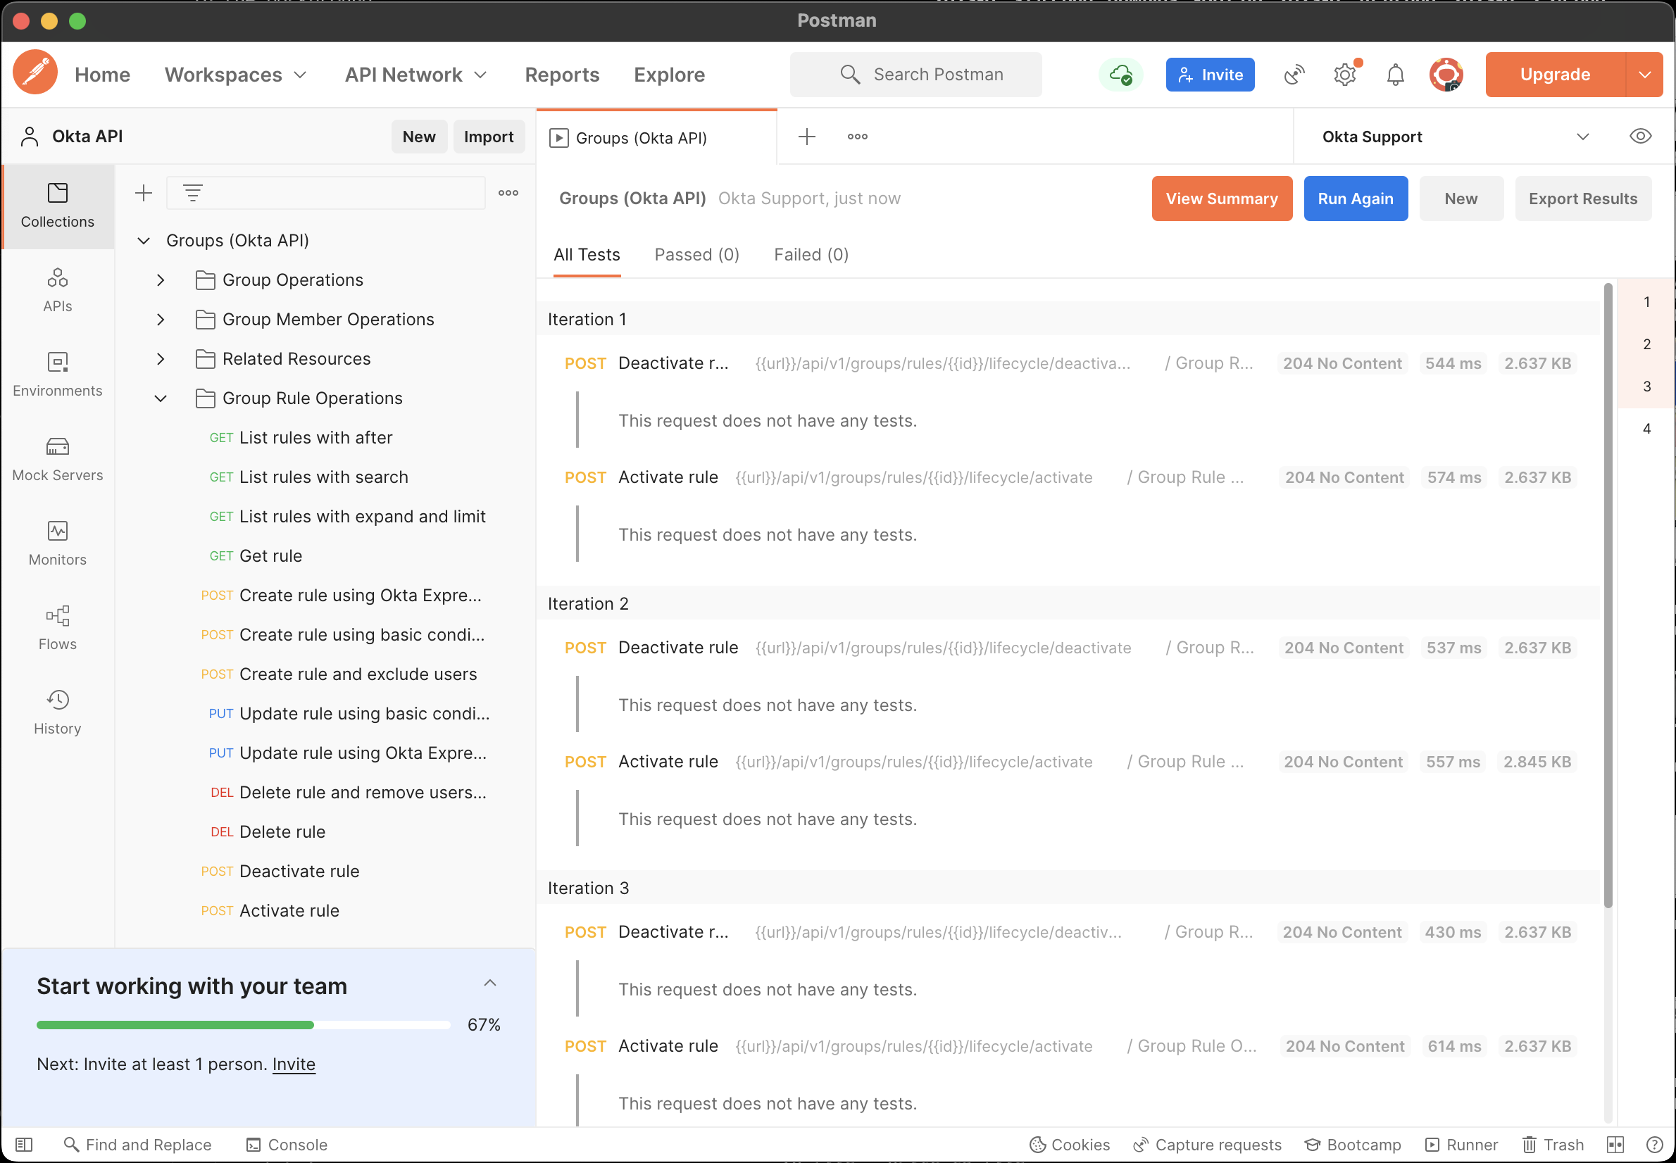
Task: Switch to the Failed (0) tab
Action: (811, 254)
